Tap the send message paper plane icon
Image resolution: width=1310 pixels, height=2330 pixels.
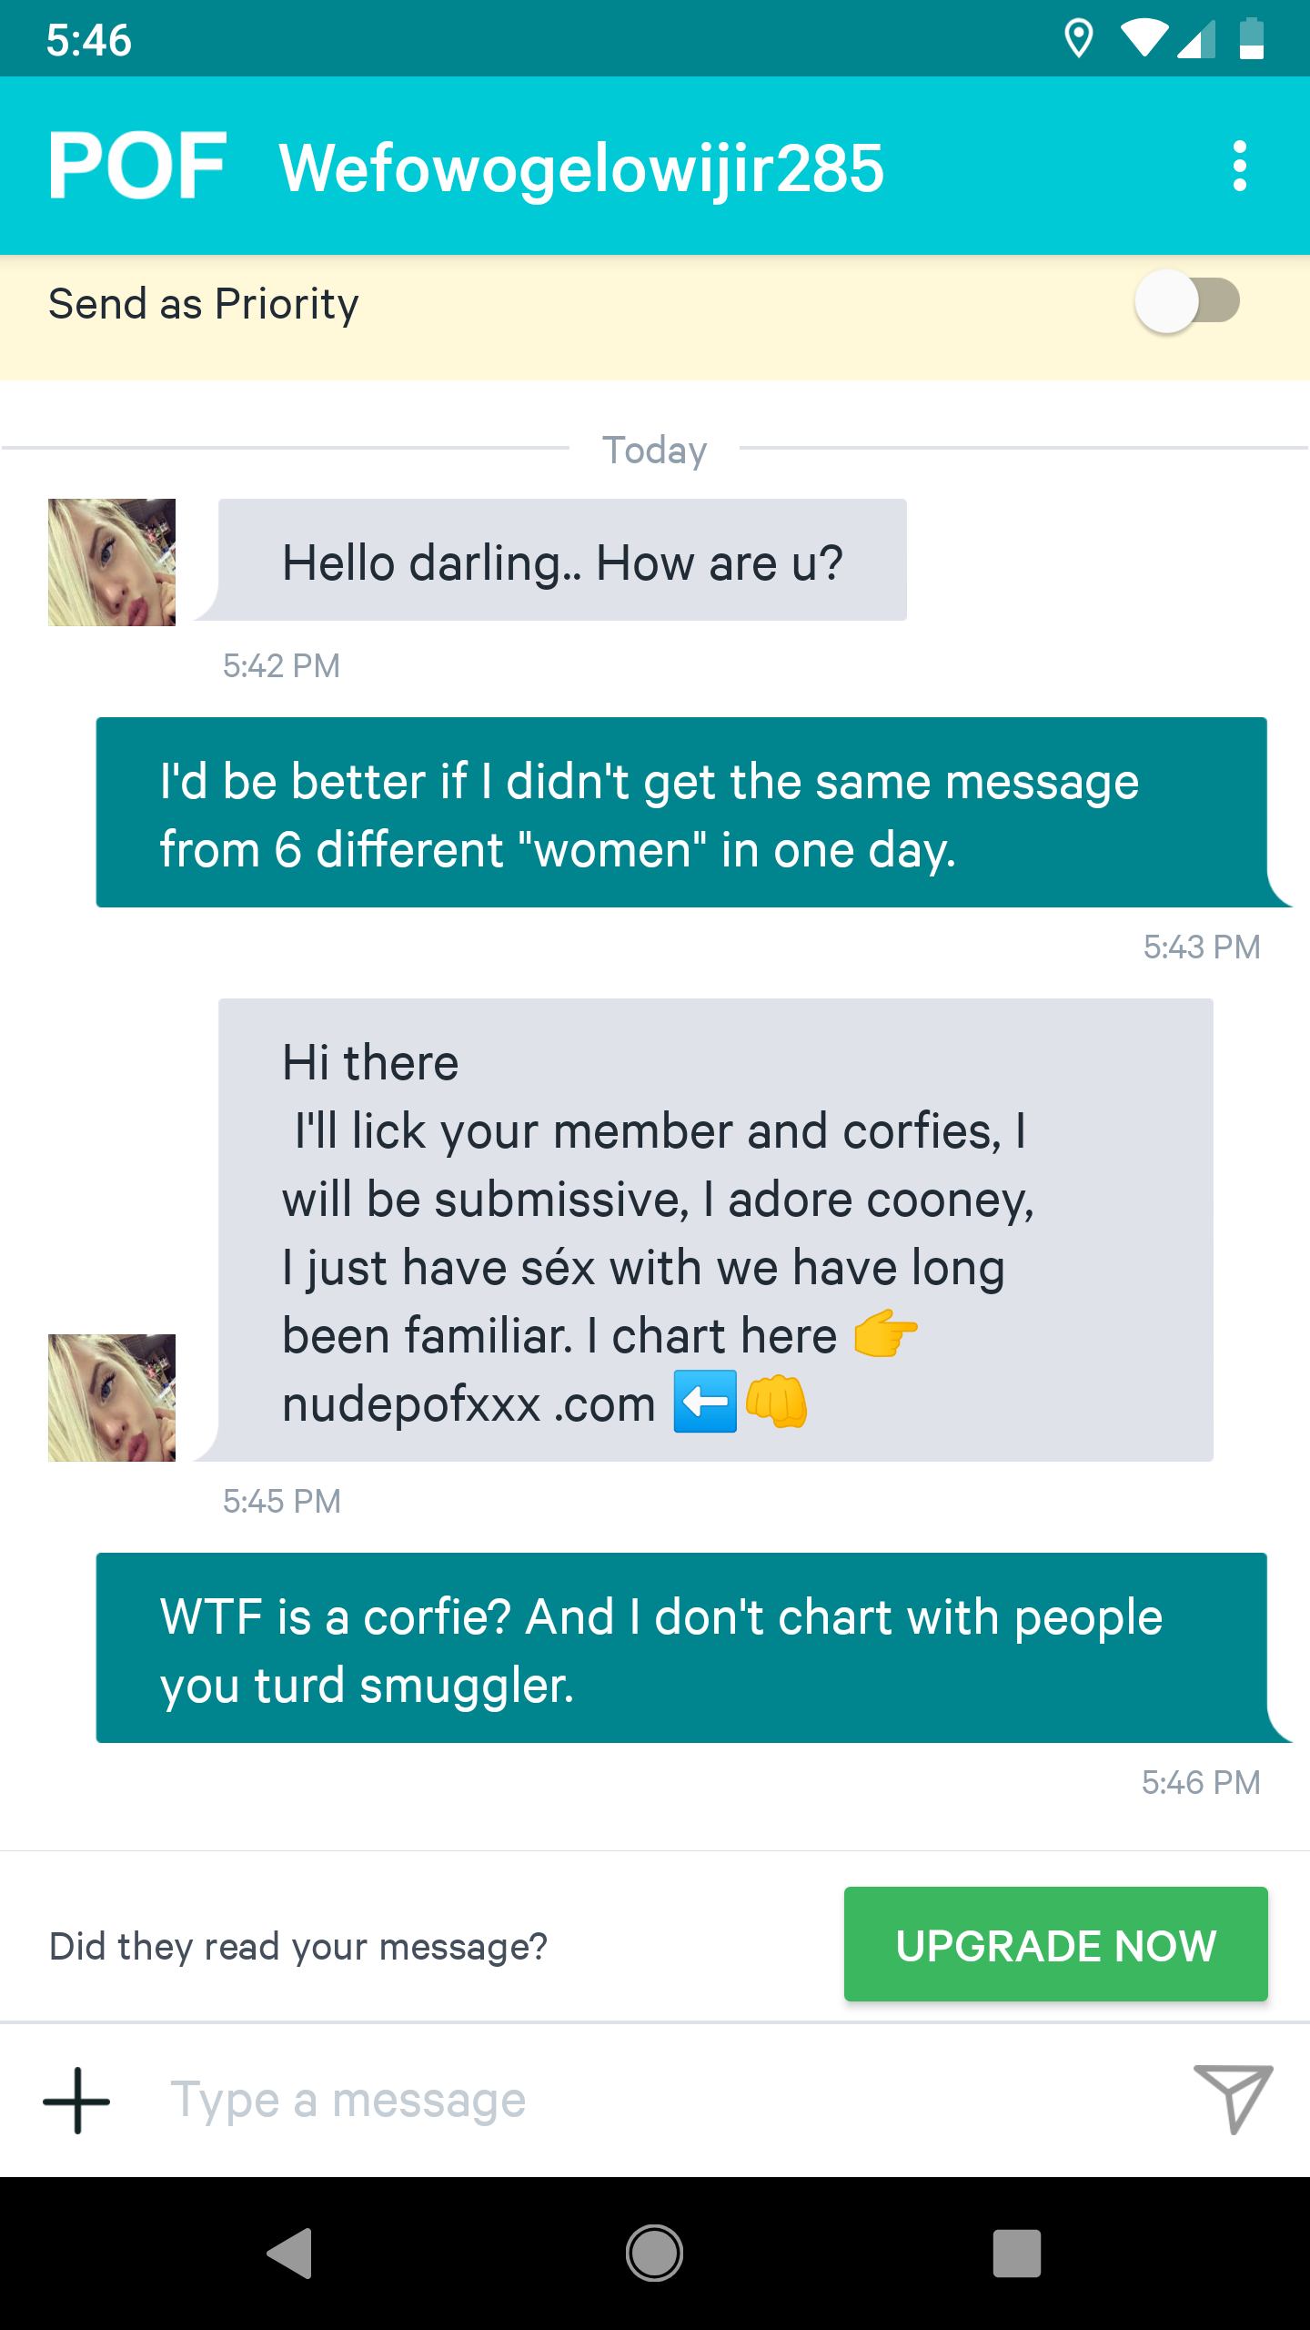[x=1233, y=2098]
